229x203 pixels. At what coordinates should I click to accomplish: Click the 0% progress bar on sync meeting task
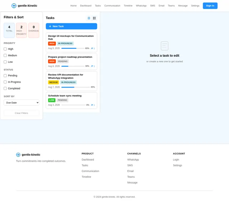[73, 105]
